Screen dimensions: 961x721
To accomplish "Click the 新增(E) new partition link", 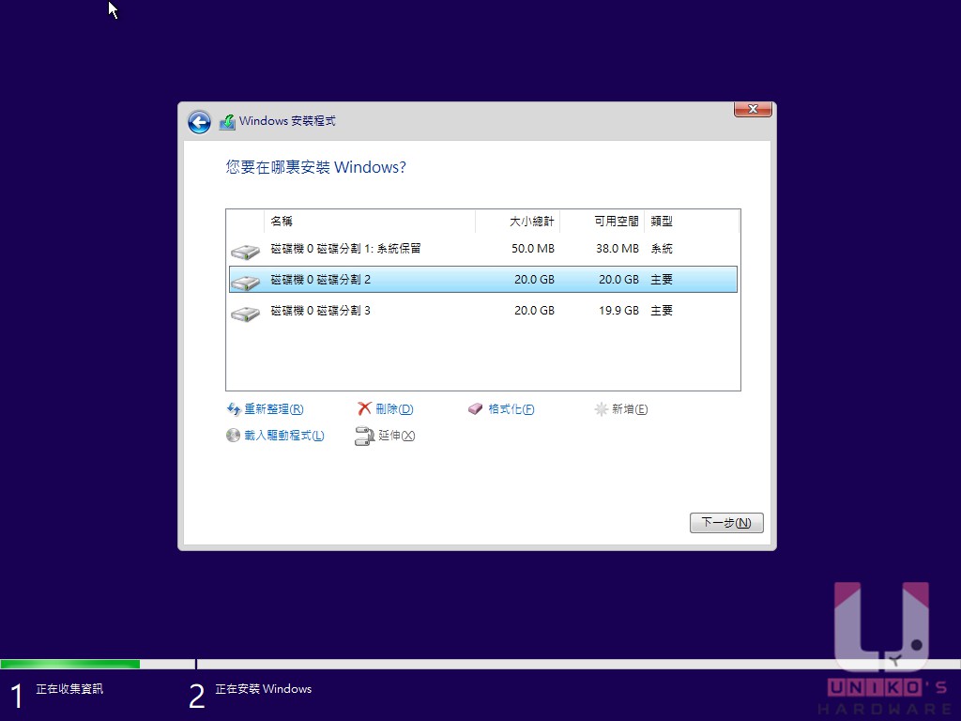I will point(630,409).
